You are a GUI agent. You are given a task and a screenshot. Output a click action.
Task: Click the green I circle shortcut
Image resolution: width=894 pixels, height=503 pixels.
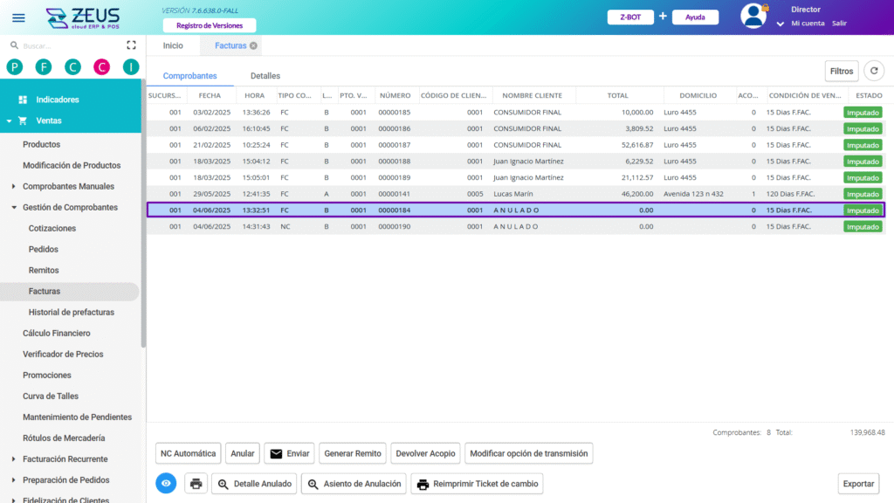131,67
